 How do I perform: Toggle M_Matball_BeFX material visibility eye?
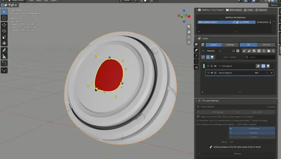[200, 22]
